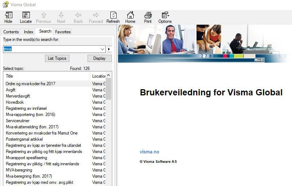The height and width of the screenshot is (186, 292).
Task: Click the Hide toolbar icon
Action: pos(8,17)
